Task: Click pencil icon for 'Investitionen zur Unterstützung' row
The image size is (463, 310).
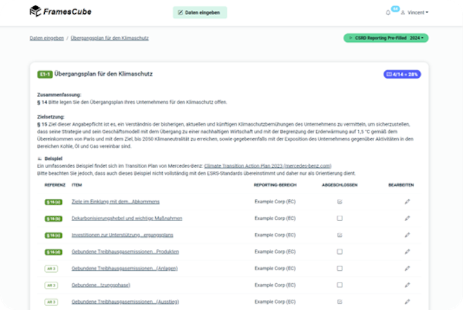Action: [x=407, y=234]
